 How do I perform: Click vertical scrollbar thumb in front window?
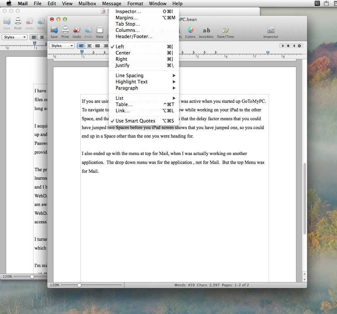(x=304, y=199)
